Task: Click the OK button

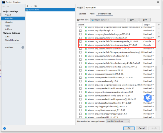Action: (129, 128)
